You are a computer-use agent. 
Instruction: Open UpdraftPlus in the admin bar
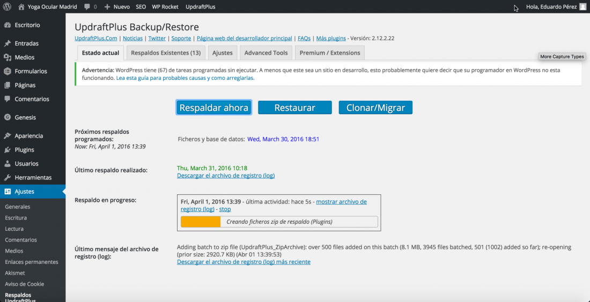[x=201, y=7]
